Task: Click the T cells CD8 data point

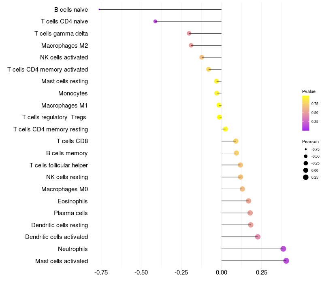Action: point(236,141)
